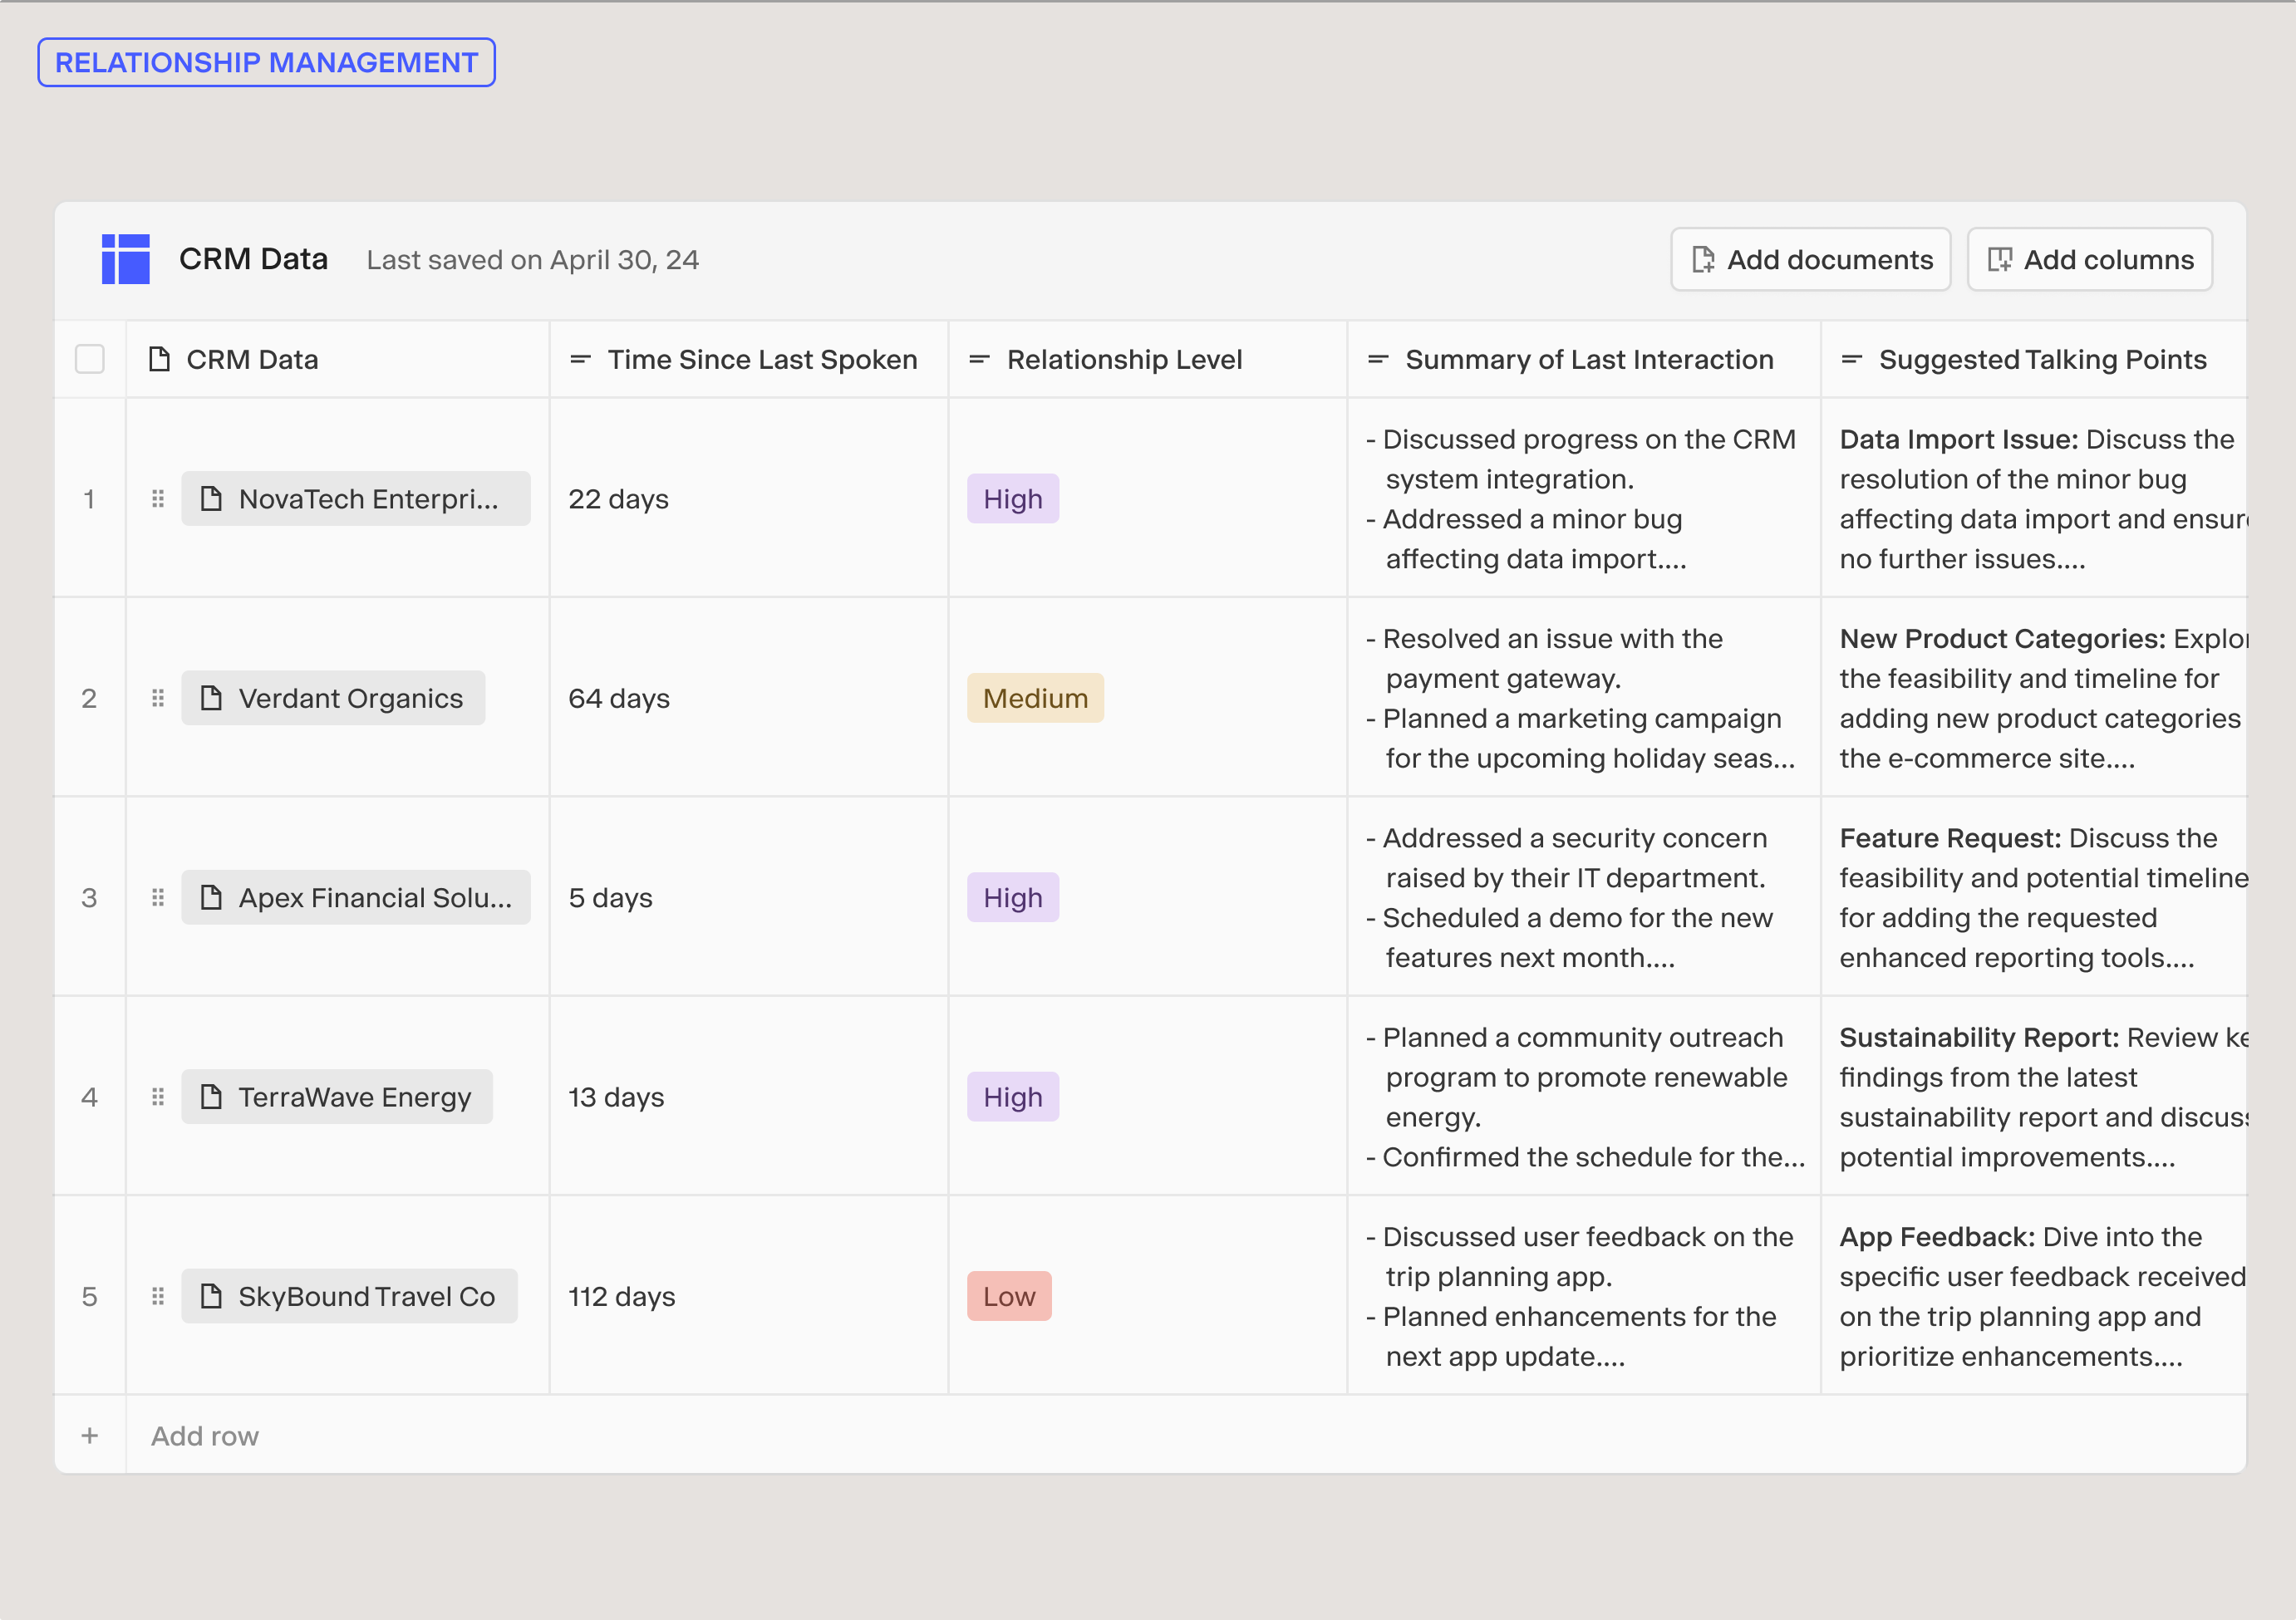
Task: Click drag handle for SkyBound Travel row
Action: 158,1296
